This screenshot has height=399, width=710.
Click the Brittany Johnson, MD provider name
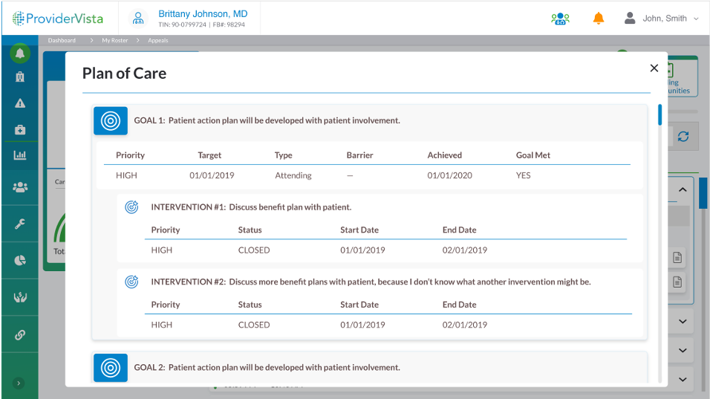(x=203, y=14)
